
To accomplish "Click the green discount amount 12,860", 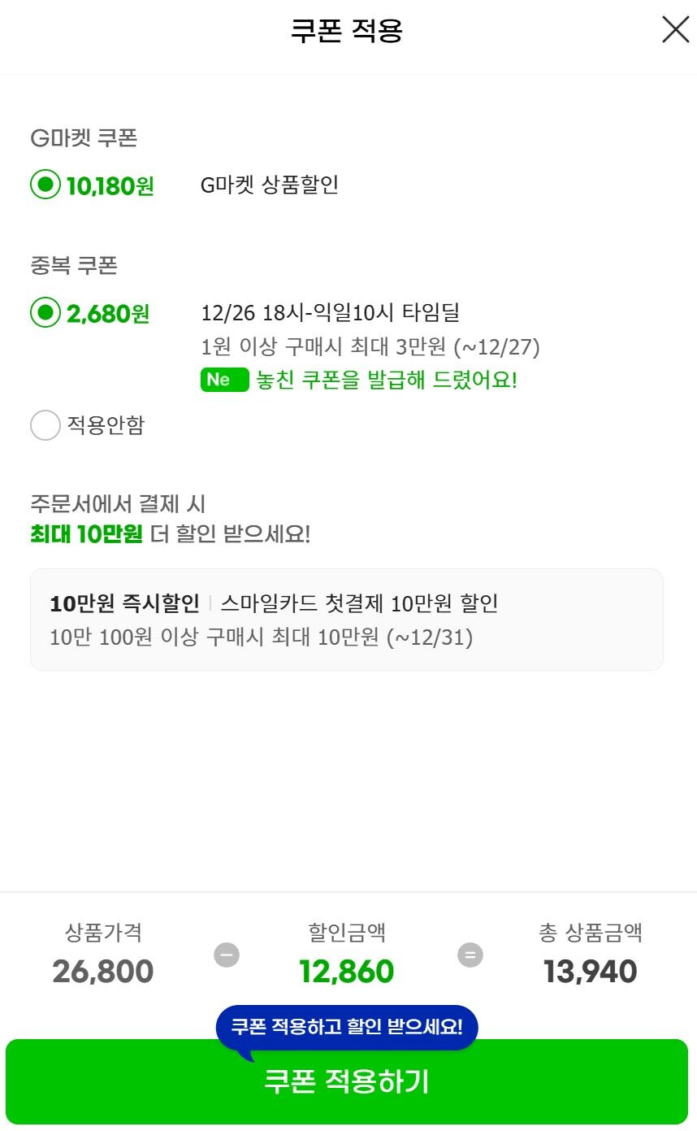I will pos(348,971).
